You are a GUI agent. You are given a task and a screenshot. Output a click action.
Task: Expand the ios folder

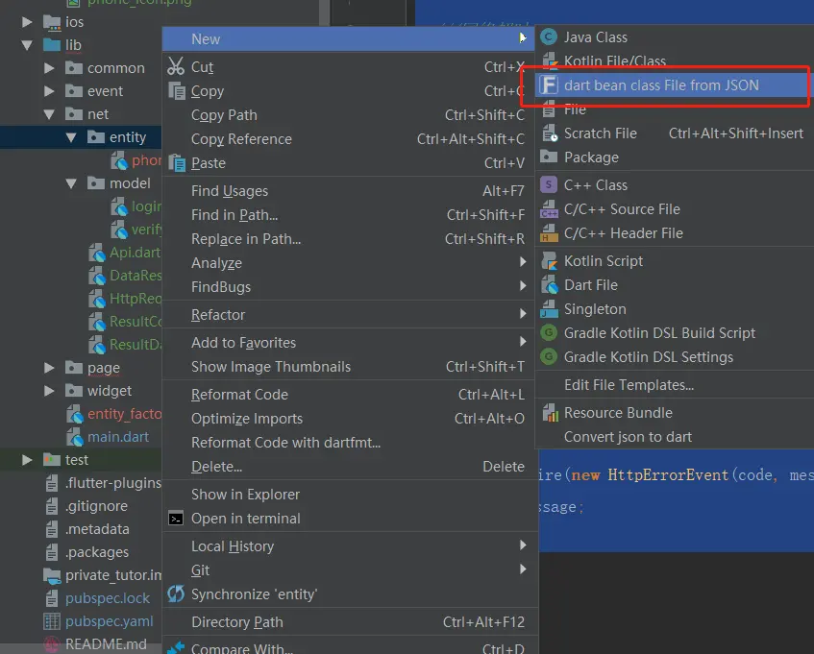[27, 22]
